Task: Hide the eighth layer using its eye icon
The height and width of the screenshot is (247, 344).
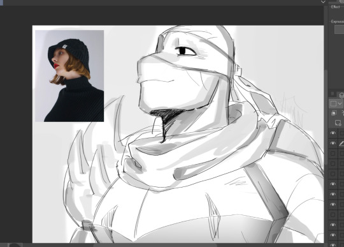Action: 333,204
